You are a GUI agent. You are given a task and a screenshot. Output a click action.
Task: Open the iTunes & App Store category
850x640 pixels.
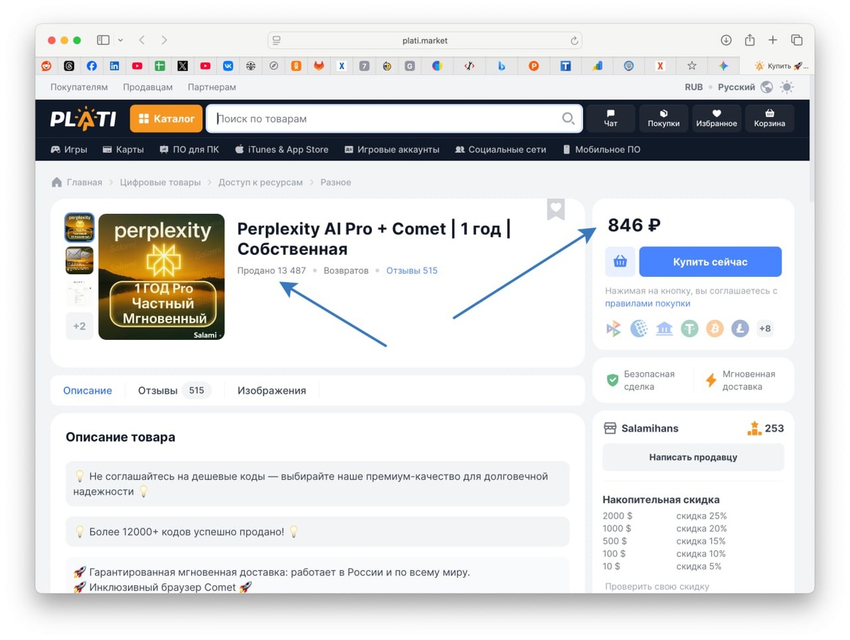tap(281, 149)
